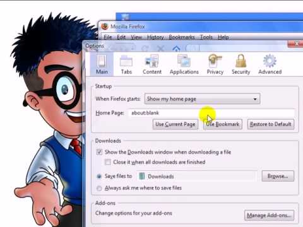Click the Use Current Page button

point(175,124)
